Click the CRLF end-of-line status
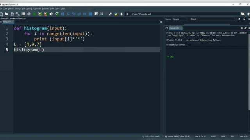The image size is (250, 140). (x=223, y=136)
